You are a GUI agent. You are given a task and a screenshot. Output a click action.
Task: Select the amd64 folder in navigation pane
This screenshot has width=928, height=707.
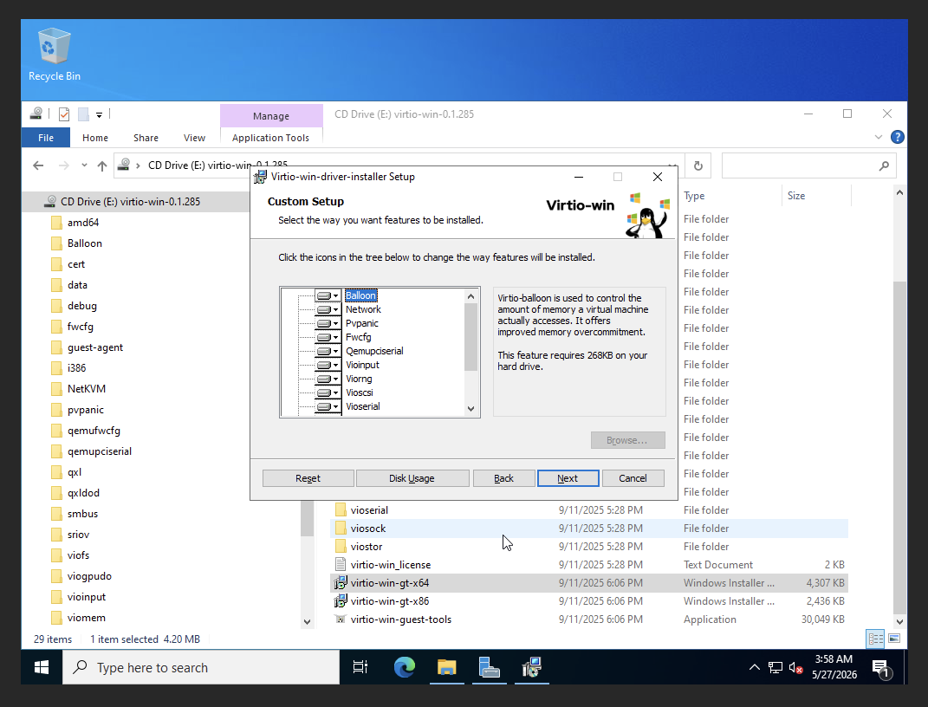click(83, 223)
